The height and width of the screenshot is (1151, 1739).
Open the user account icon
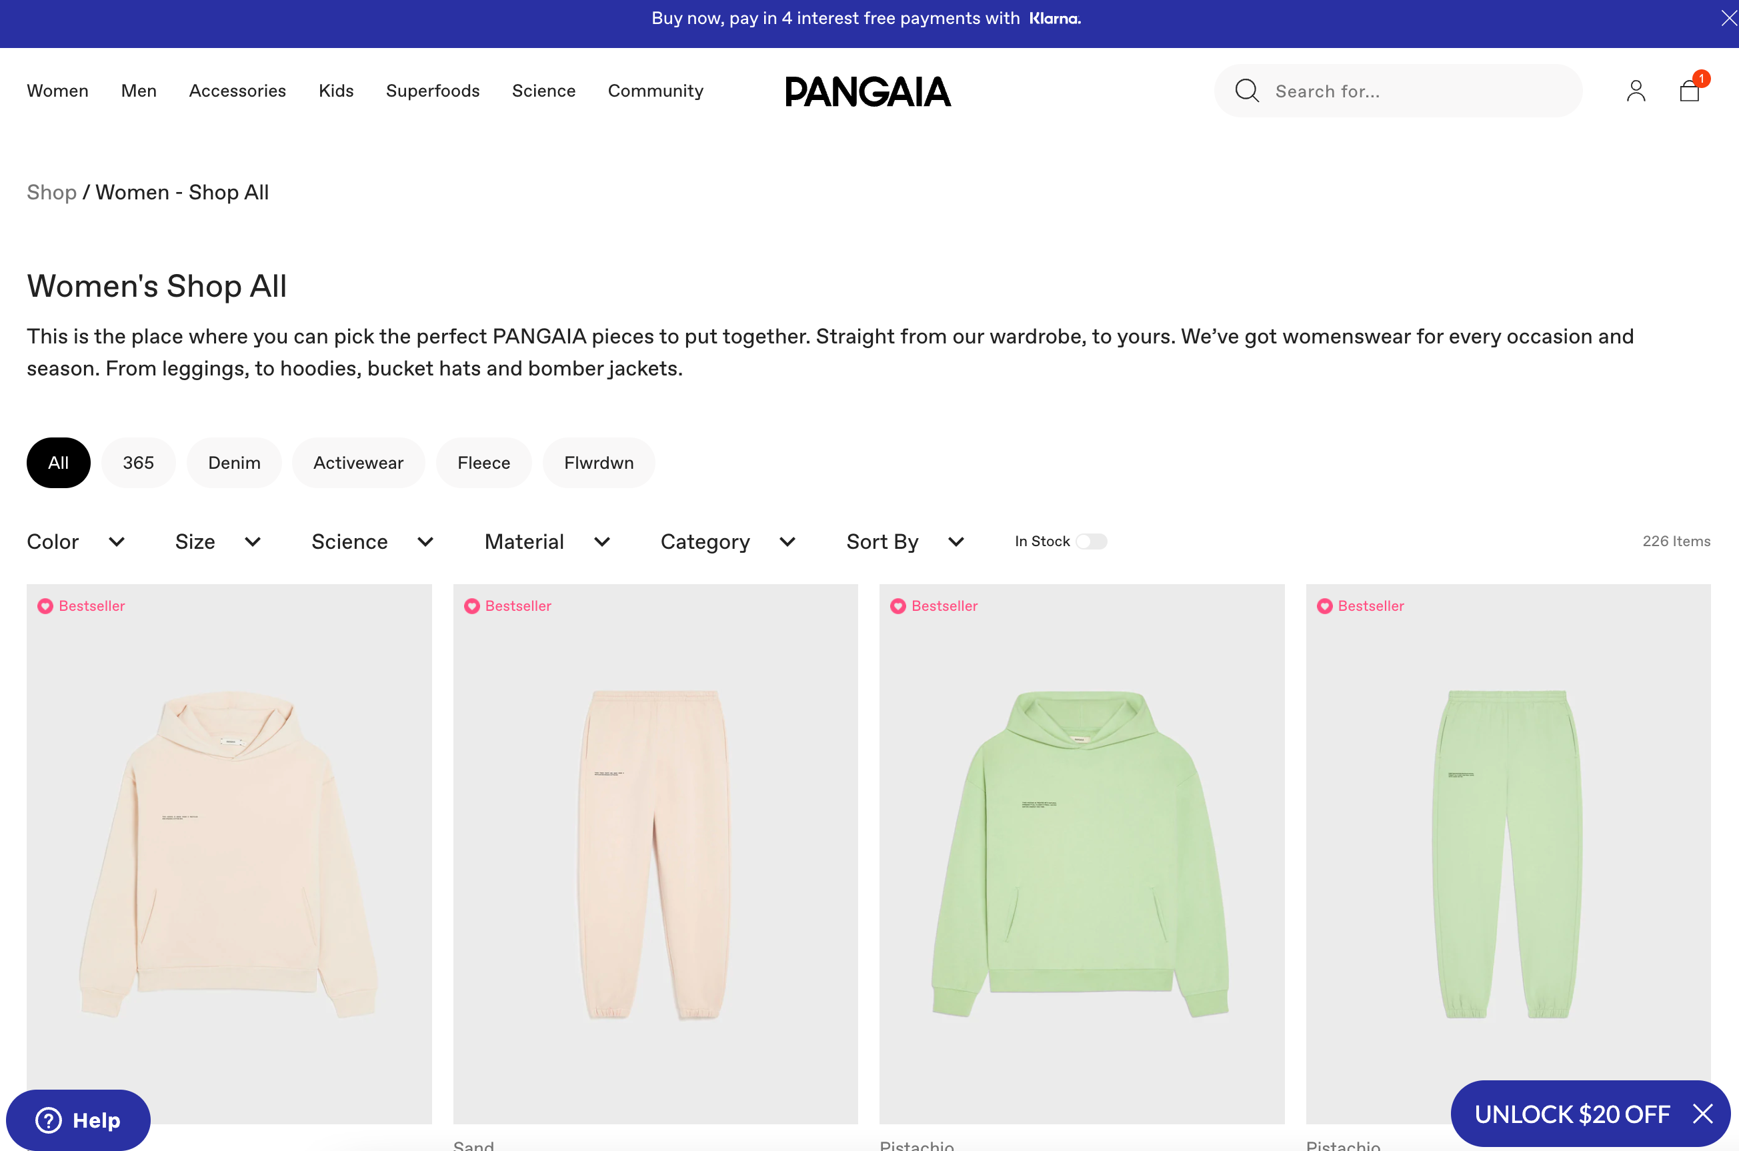point(1636,90)
